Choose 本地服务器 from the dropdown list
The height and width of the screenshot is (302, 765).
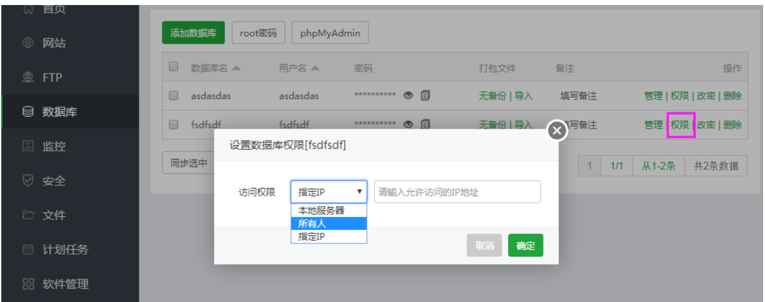click(x=328, y=211)
